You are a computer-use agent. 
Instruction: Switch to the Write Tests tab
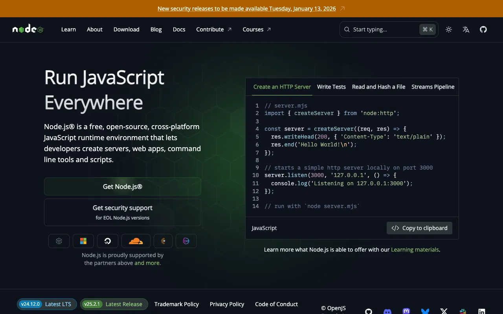pos(331,87)
